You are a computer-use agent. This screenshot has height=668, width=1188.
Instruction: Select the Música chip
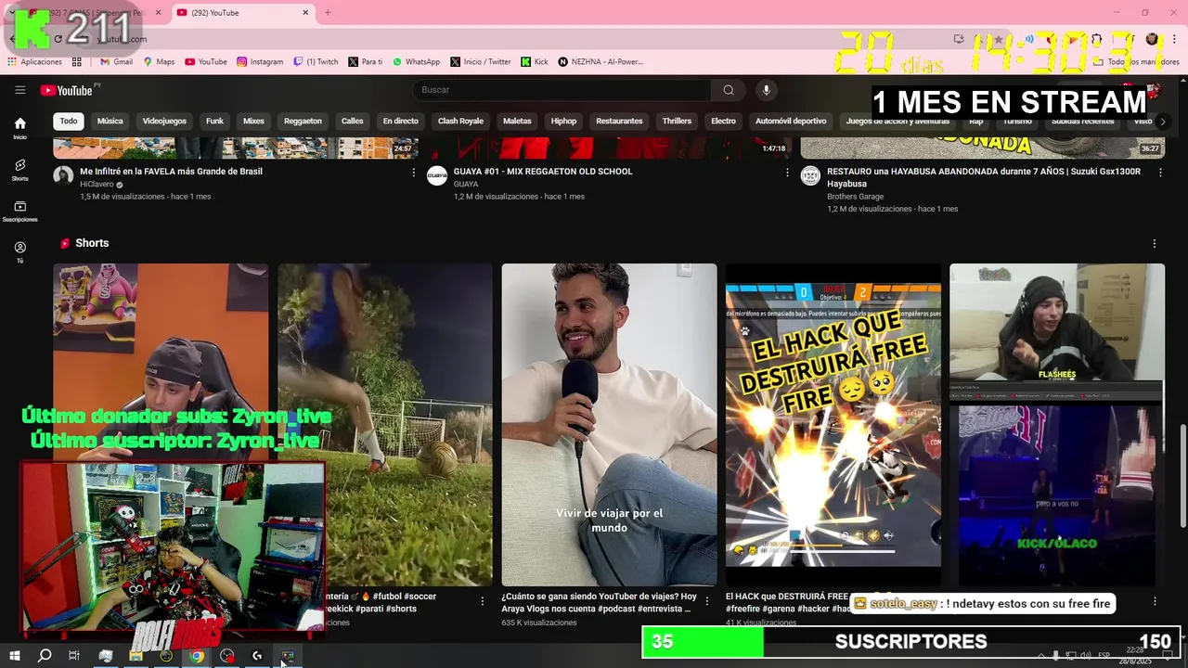(x=110, y=121)
